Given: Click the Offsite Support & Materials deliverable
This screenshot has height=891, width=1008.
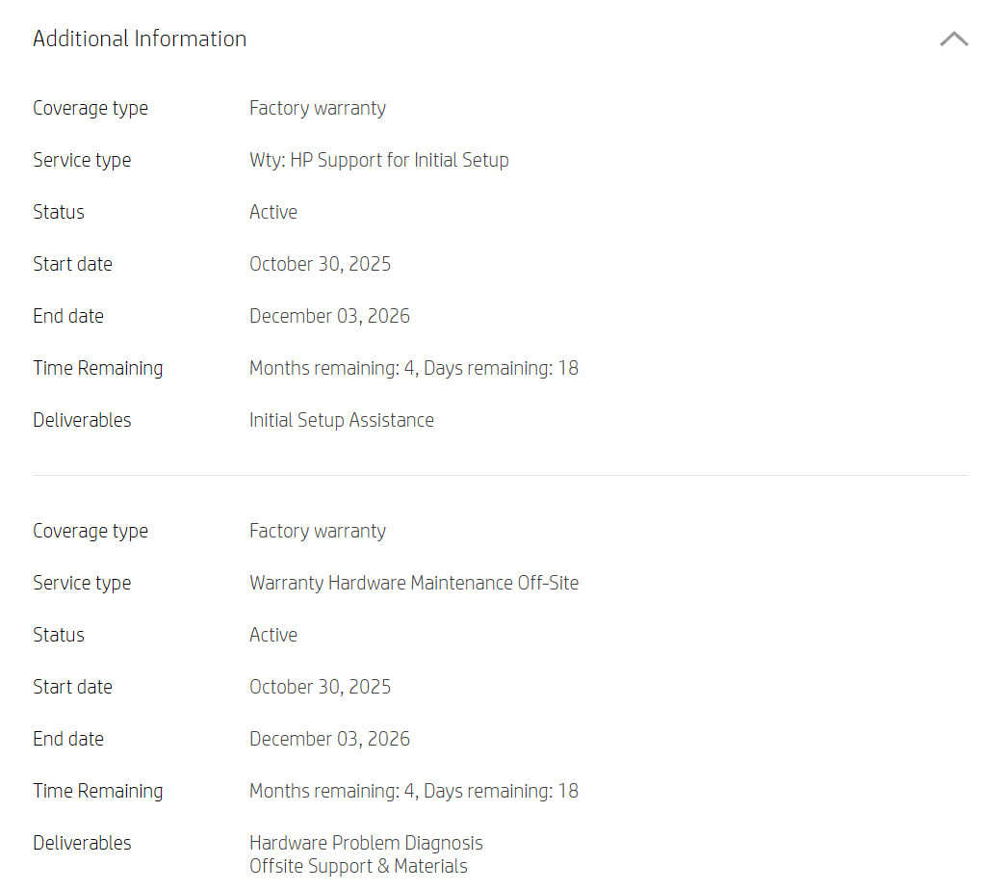Looking at the screenshot, I should (358, 866).
